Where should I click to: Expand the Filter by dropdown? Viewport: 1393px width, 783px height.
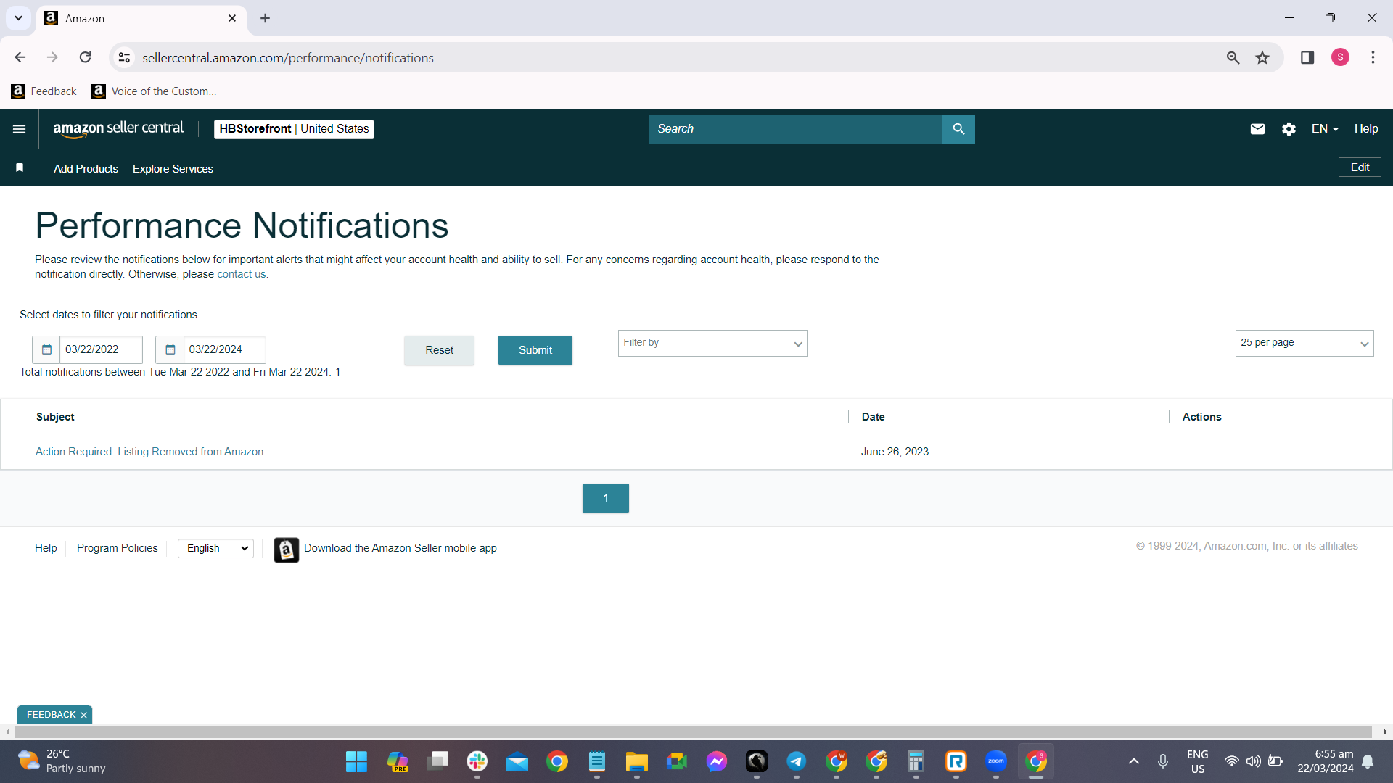click(x=712, y=343)
